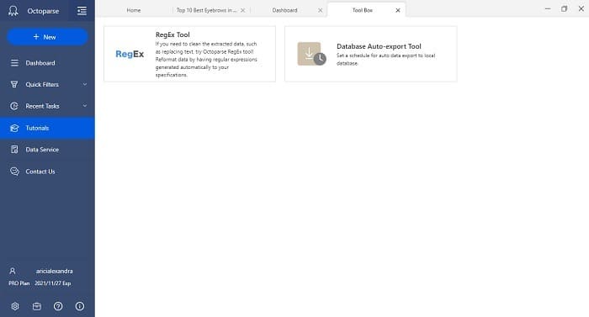589x317 pixels.
Task: Collapse sidebar with the hamburger menu icon
Action: click(x=82, y=11)
